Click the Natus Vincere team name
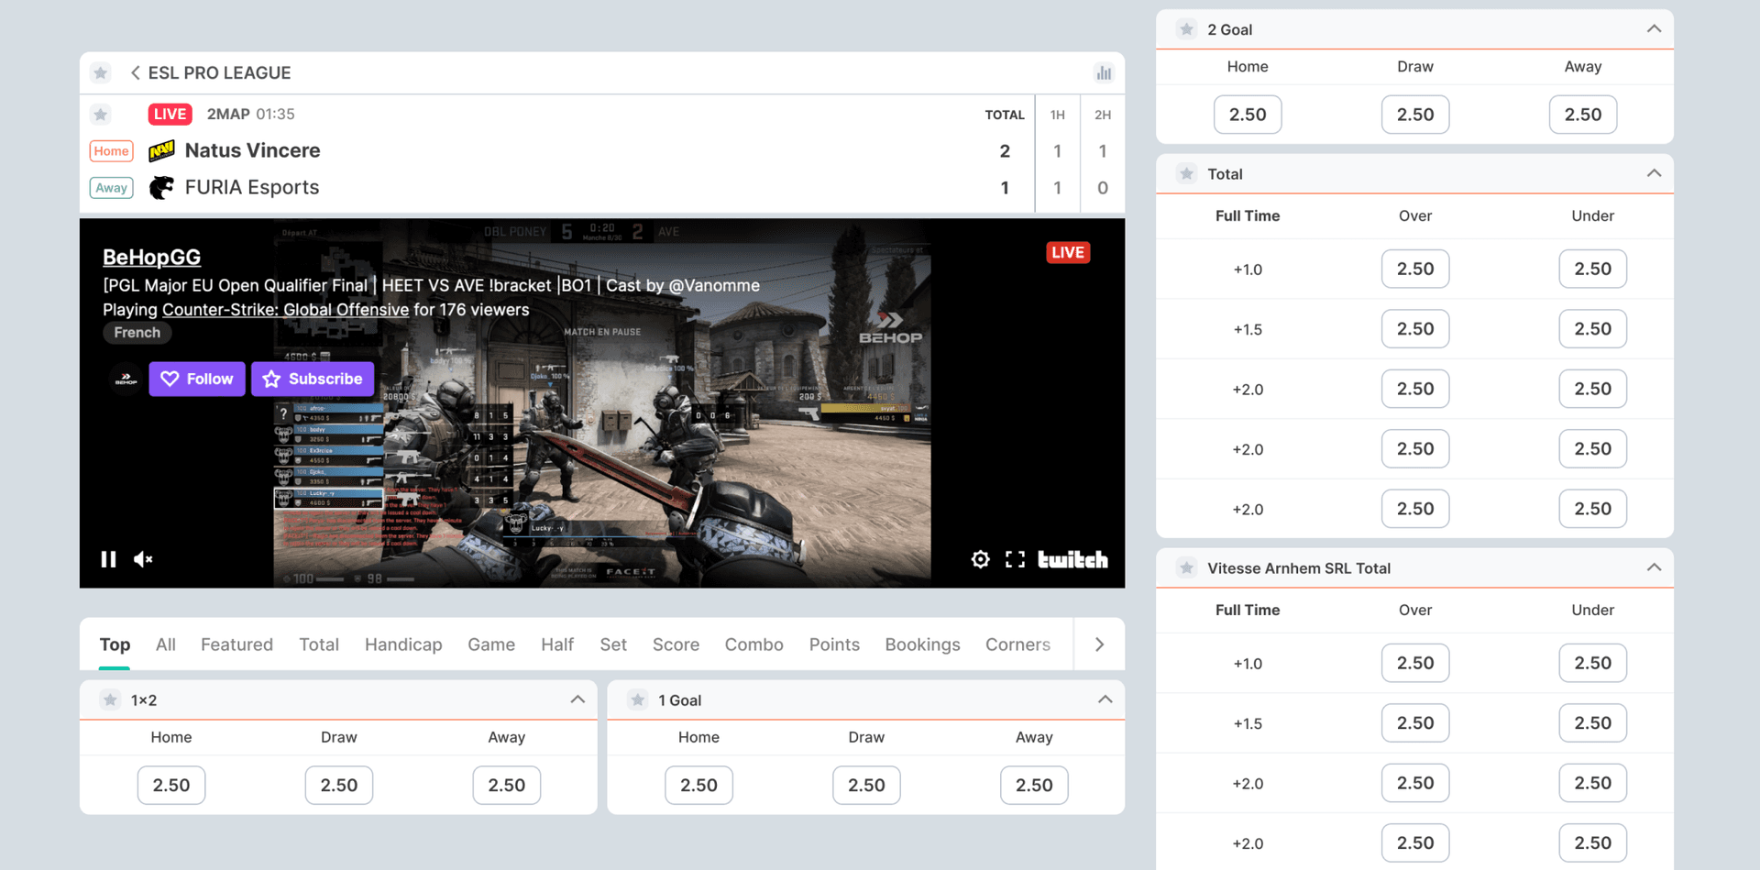Viewport: 1760px width, 870px height. click(253, 150)
